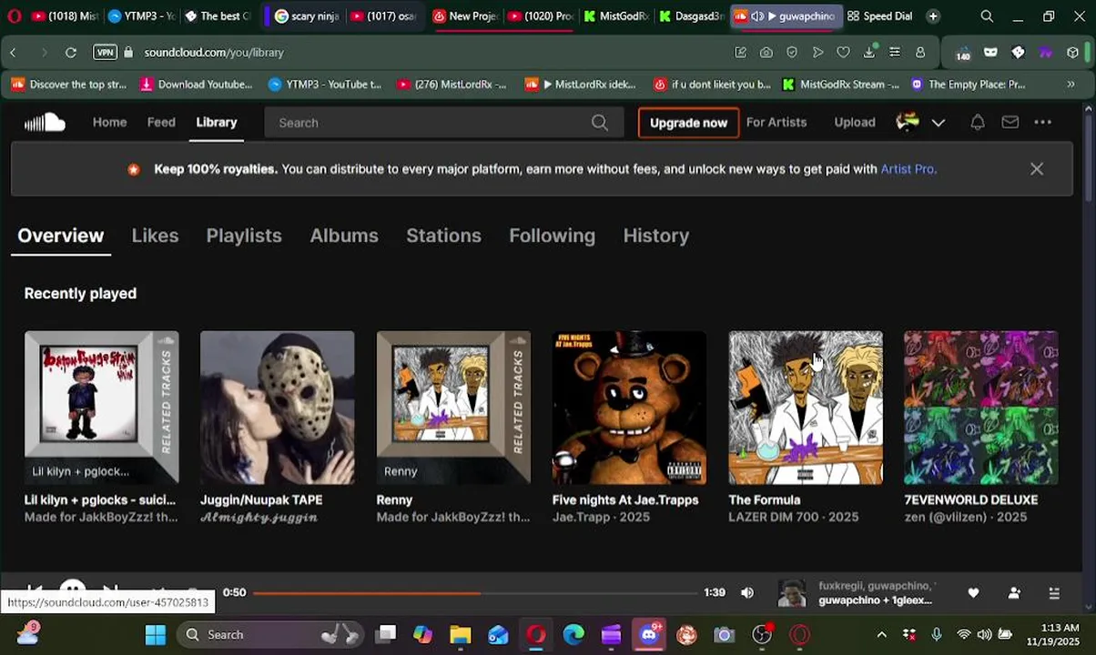
Task: Click the Upload link
Action: point(855,122)
